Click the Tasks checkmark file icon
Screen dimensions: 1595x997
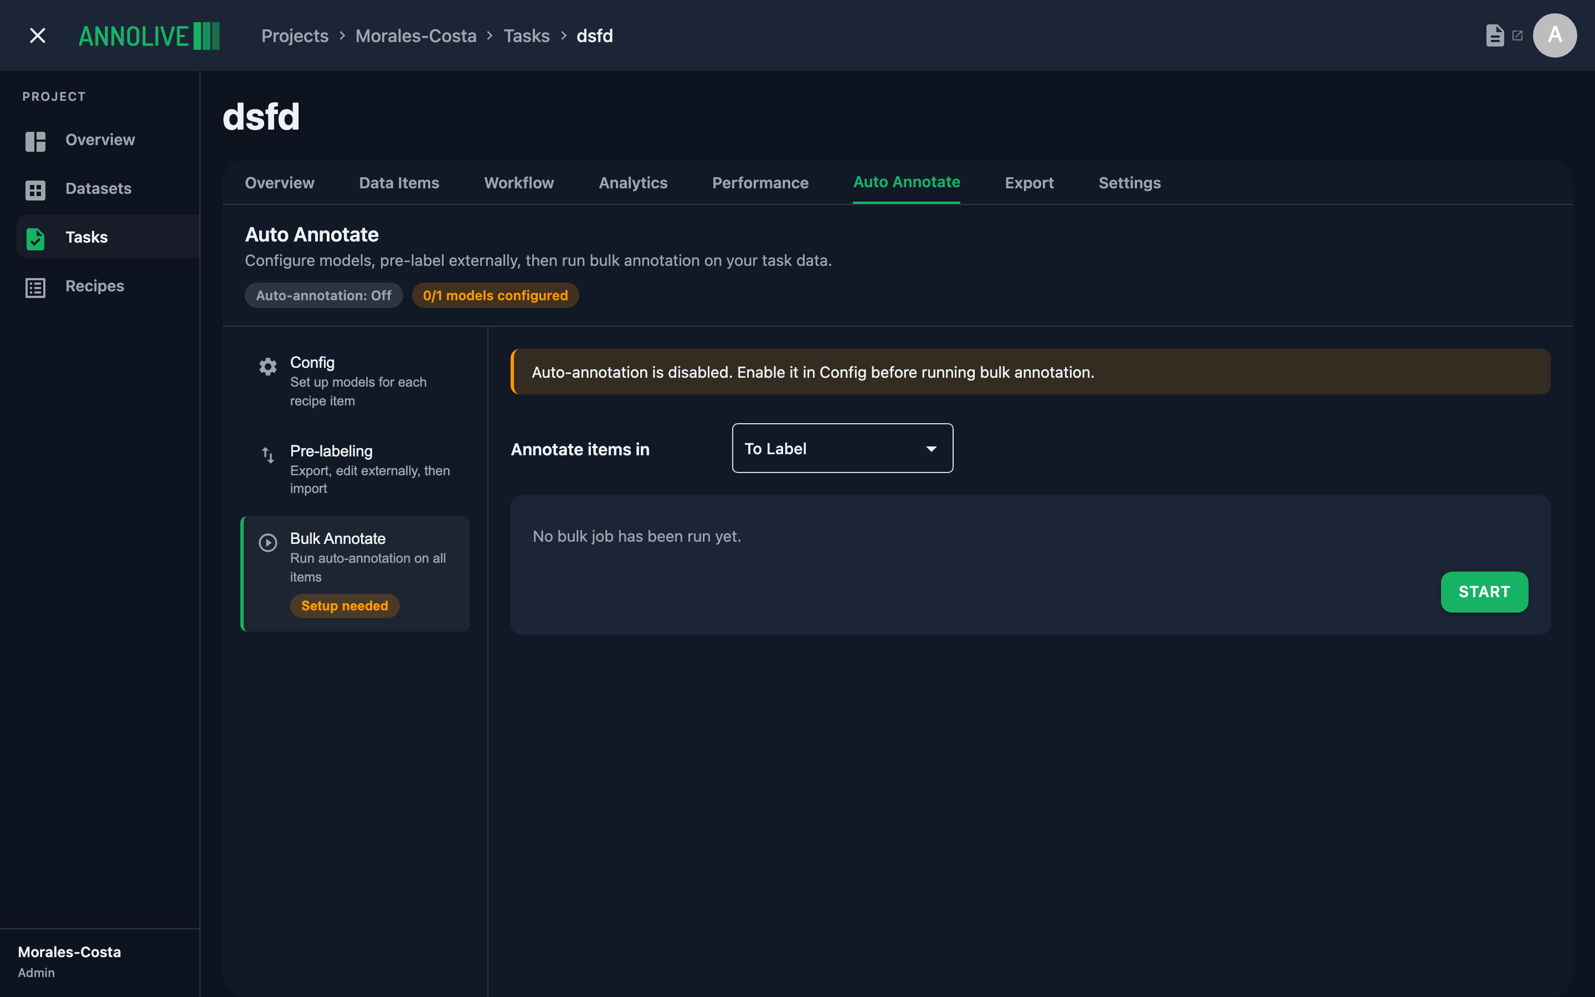tap(35, 238)
